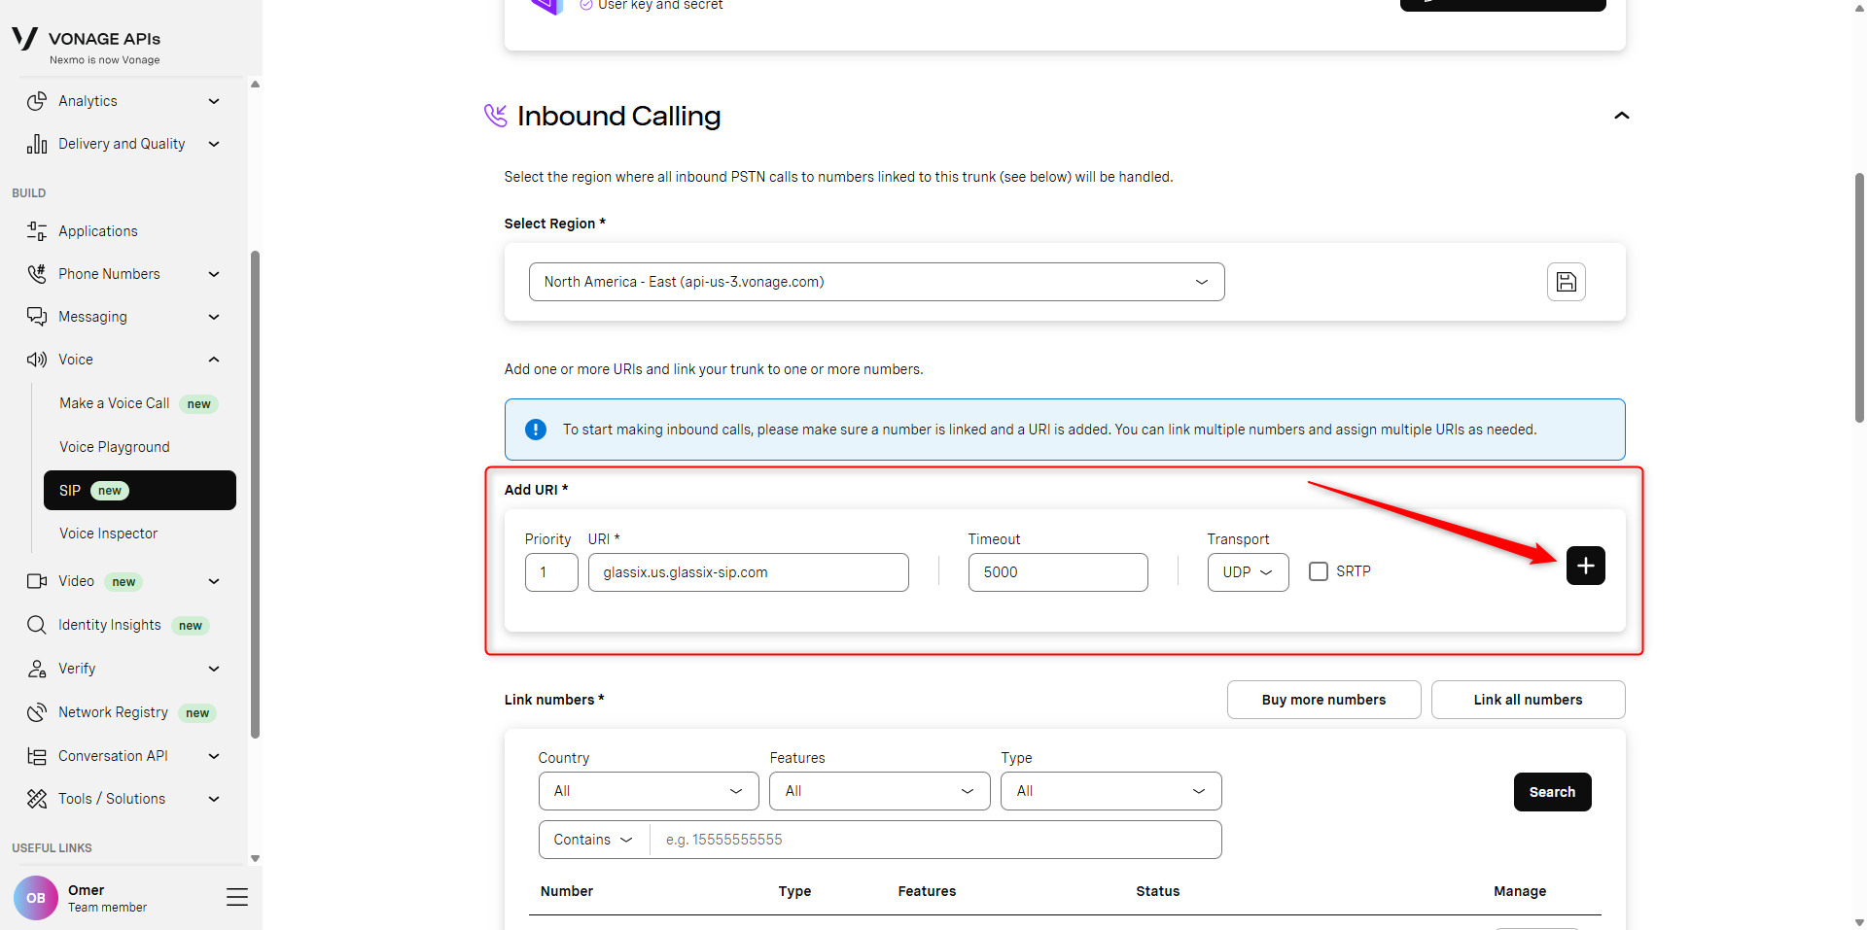1867x930 pixels.
Task: Click the blue info alert icon
Action: point(536,430)
